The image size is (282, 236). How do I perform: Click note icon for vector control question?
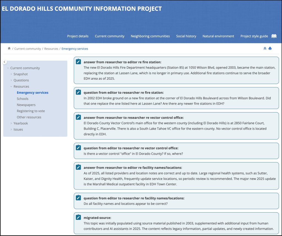78,148
